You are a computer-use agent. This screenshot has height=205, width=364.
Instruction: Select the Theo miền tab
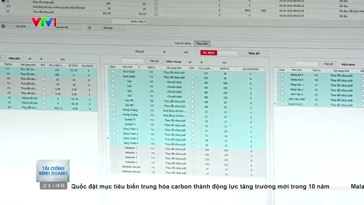click(202, 44)
